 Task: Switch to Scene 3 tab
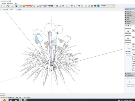pos(6,10)
